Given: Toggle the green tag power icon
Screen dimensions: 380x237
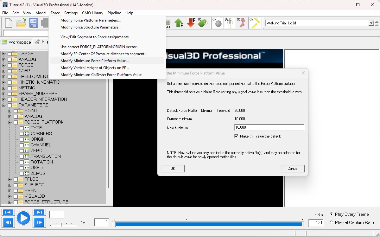Looking at the screenshot, I should [203, 23].
